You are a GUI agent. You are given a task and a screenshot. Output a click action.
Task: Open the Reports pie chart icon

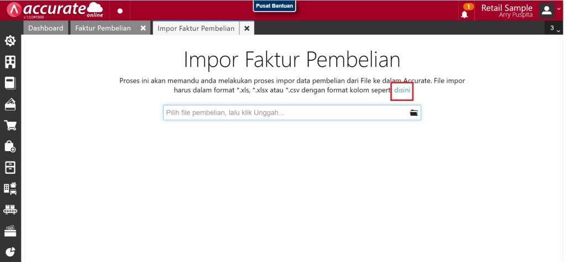coord(10,252)
